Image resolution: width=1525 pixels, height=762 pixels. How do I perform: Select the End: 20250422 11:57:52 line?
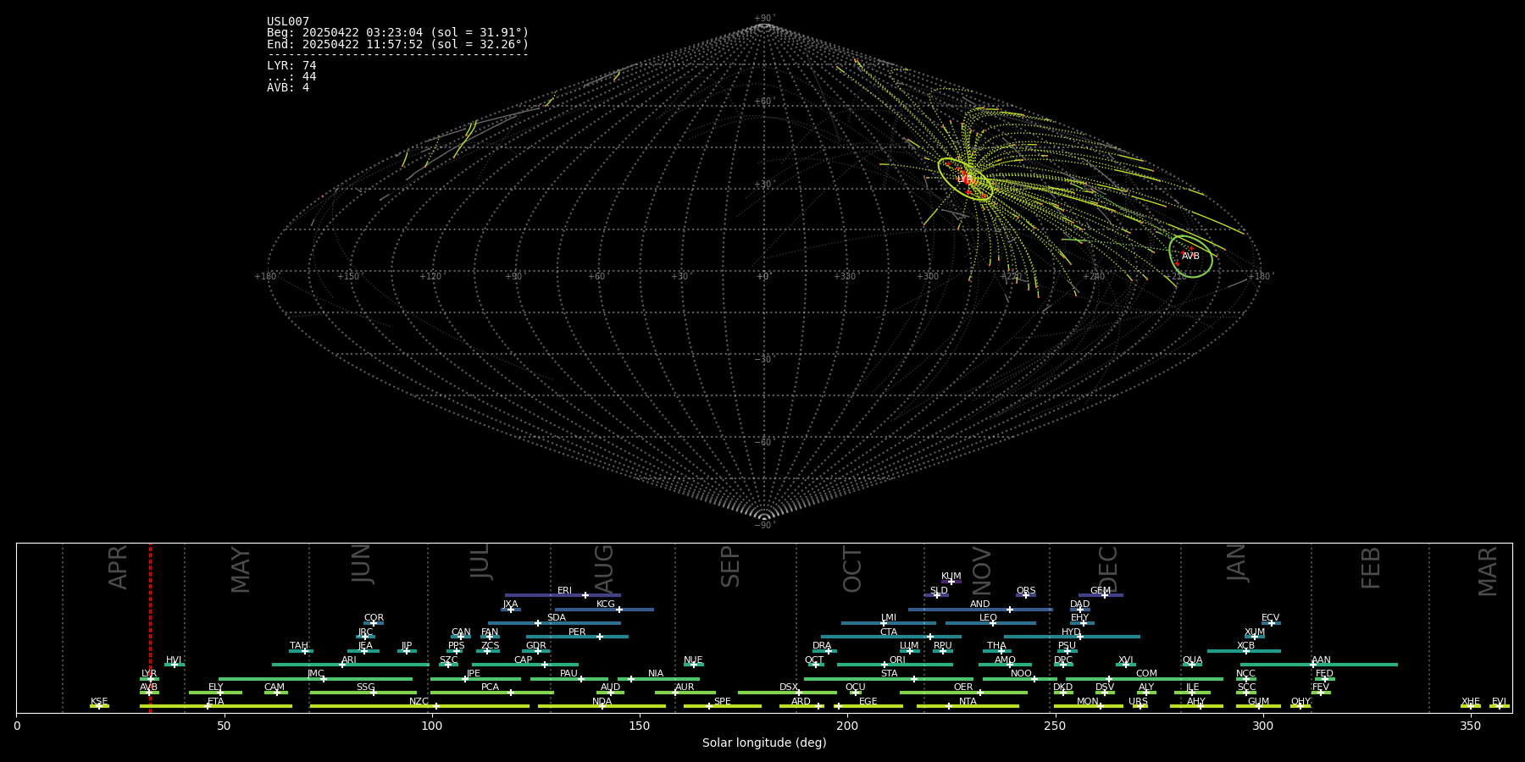(397, 44)
